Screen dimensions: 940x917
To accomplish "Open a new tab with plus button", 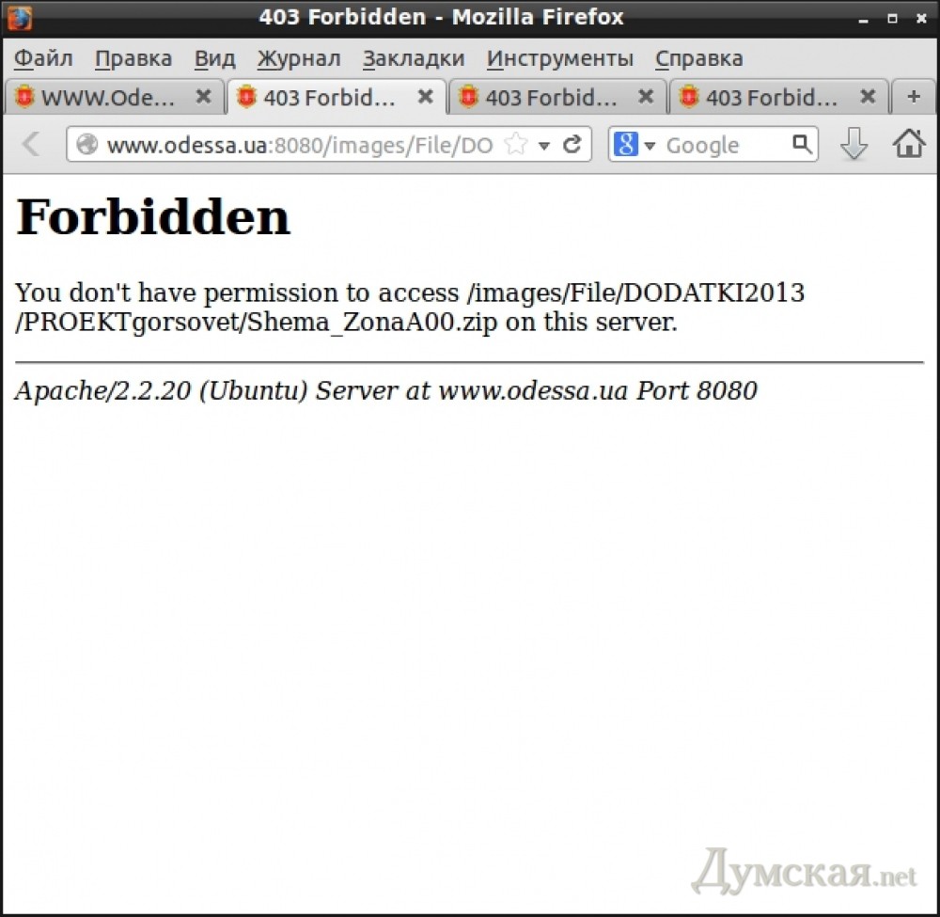I will [913, 97].
